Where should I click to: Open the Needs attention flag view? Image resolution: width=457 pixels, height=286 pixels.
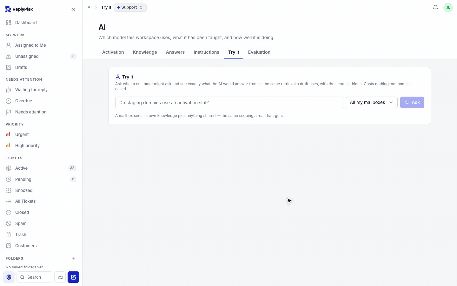[x=41, y=112]
